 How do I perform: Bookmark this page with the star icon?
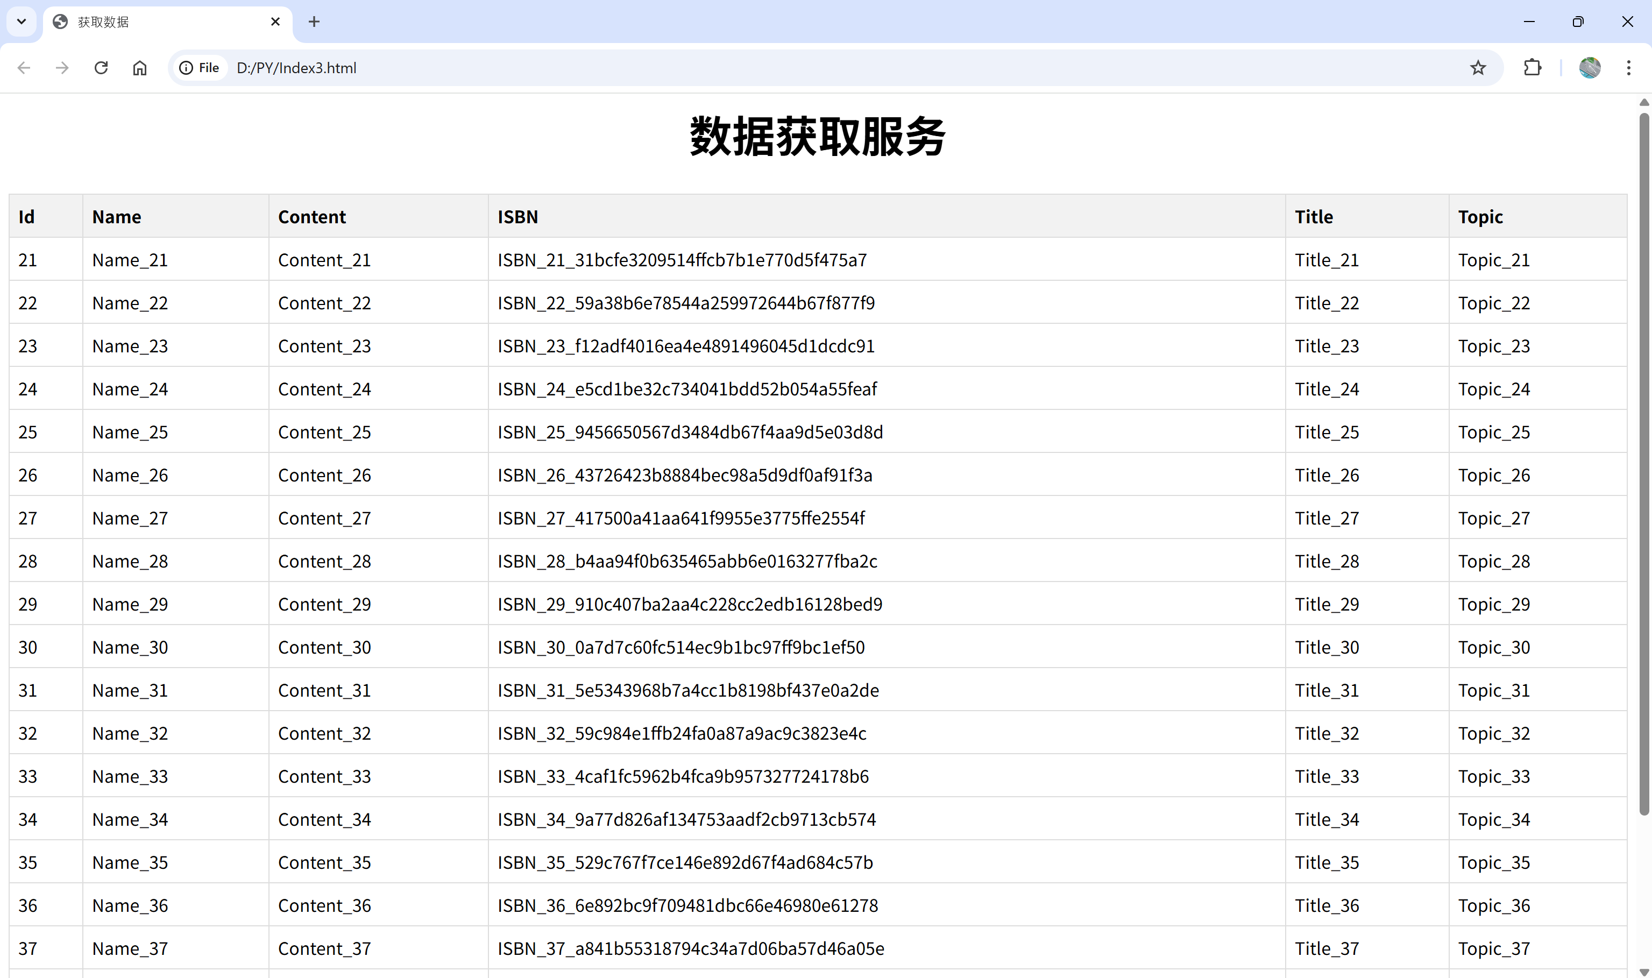point(1478,68)
